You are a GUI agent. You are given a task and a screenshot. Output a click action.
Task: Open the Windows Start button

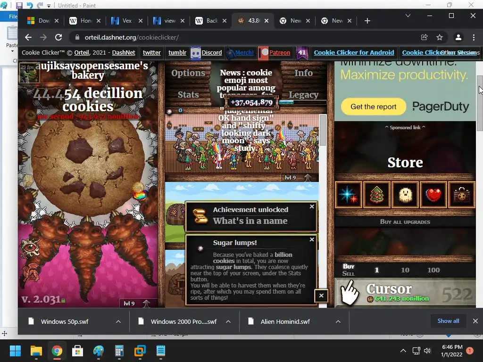click(15, 350)
